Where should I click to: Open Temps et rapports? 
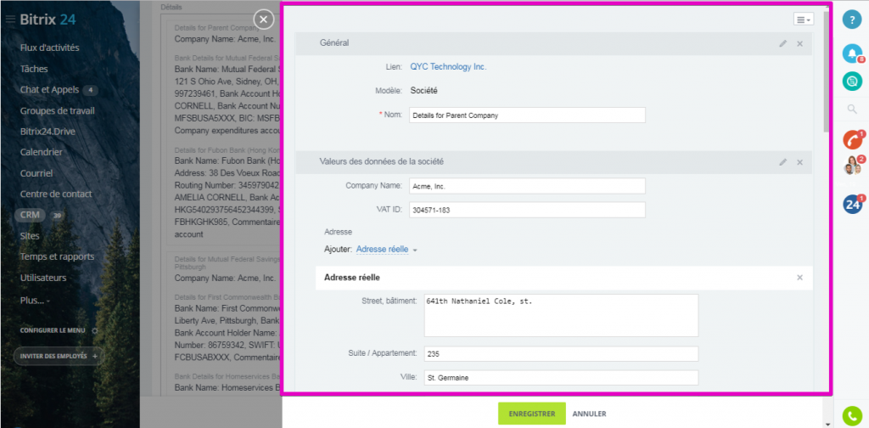57,256
